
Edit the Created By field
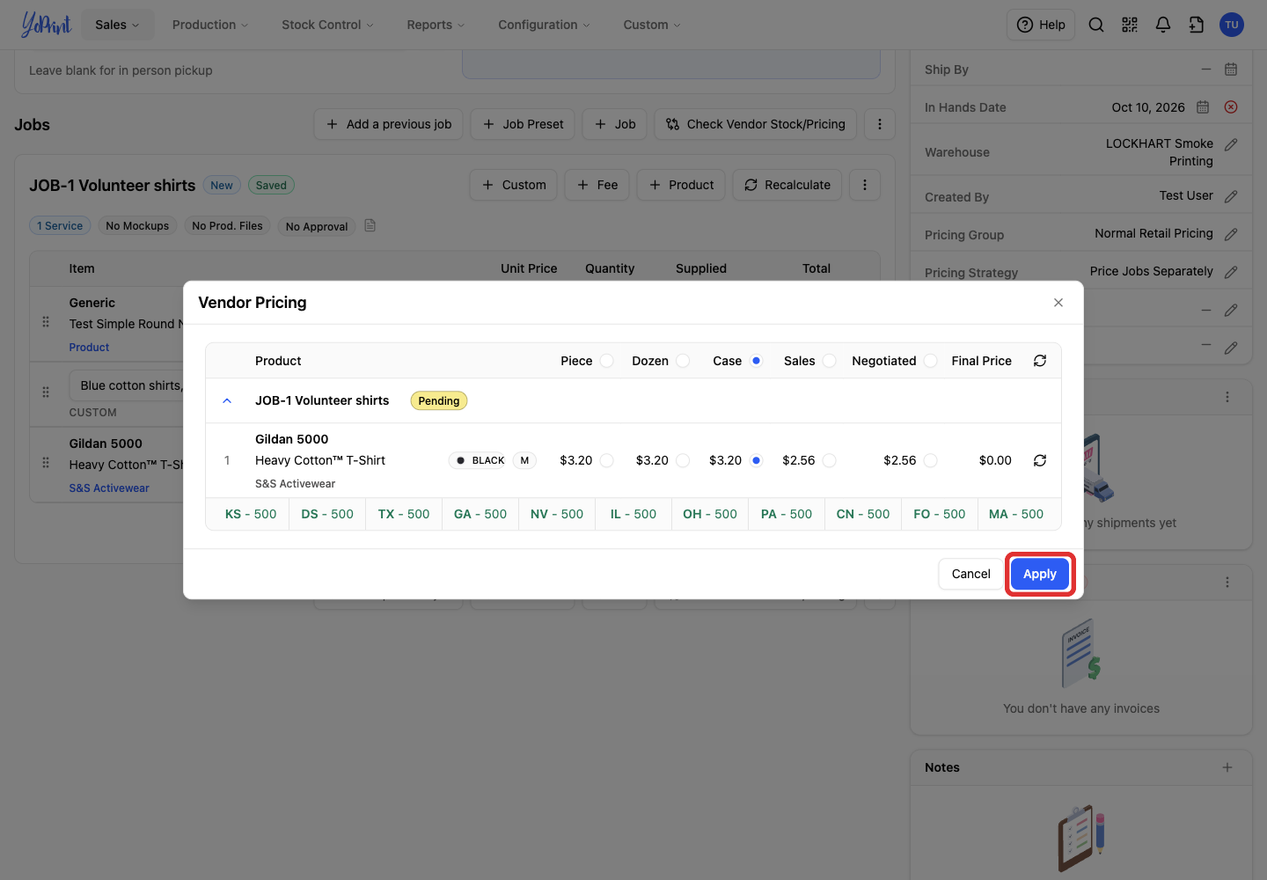point(1231,196)
